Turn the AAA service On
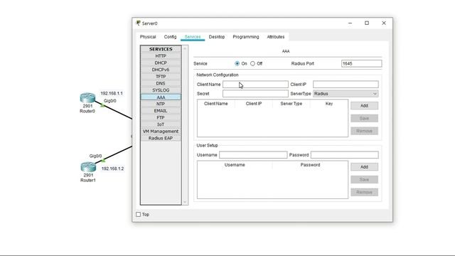This screenshot has height=256, width=455. pos(237,63)
